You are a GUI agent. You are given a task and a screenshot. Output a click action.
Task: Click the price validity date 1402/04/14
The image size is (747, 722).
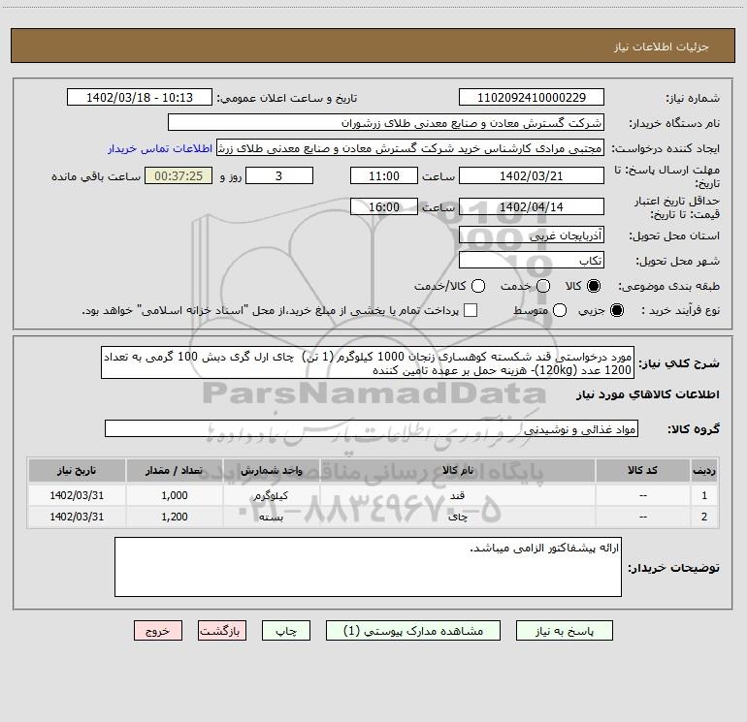coord(532,207)
